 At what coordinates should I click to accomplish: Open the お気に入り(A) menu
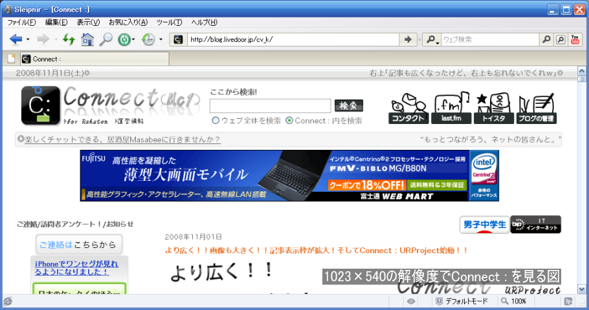(128, 23)
